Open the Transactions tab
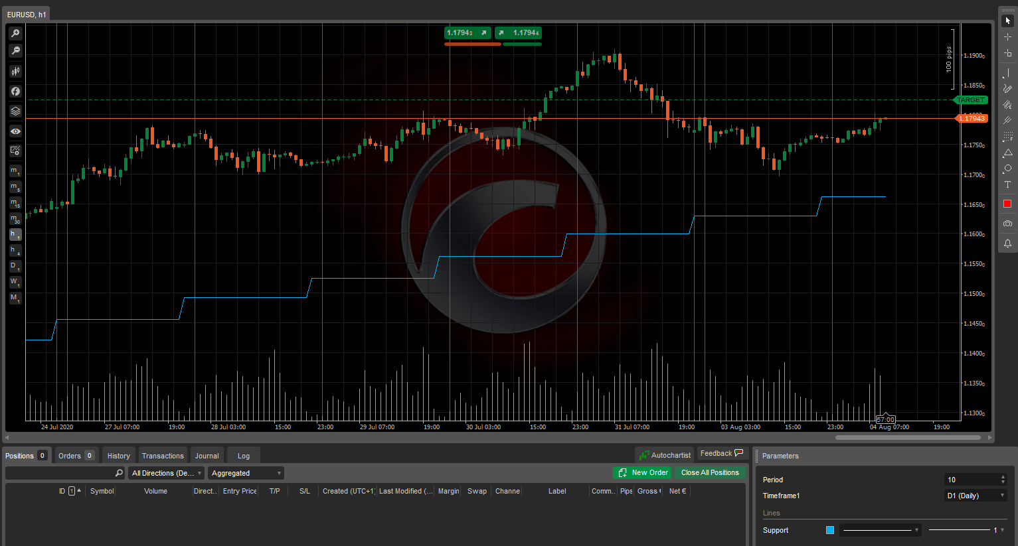Screen dimensions: 1018x546 [x=163, y=456]
